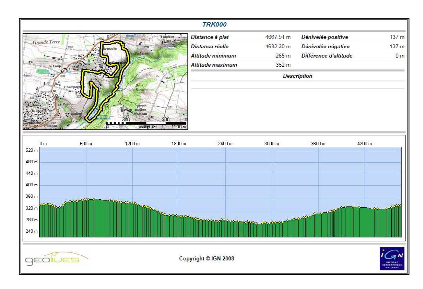This screenshot has width=423, height=289.
Task: Click the "Distance à plat" label
Action: tap(210, 37)
